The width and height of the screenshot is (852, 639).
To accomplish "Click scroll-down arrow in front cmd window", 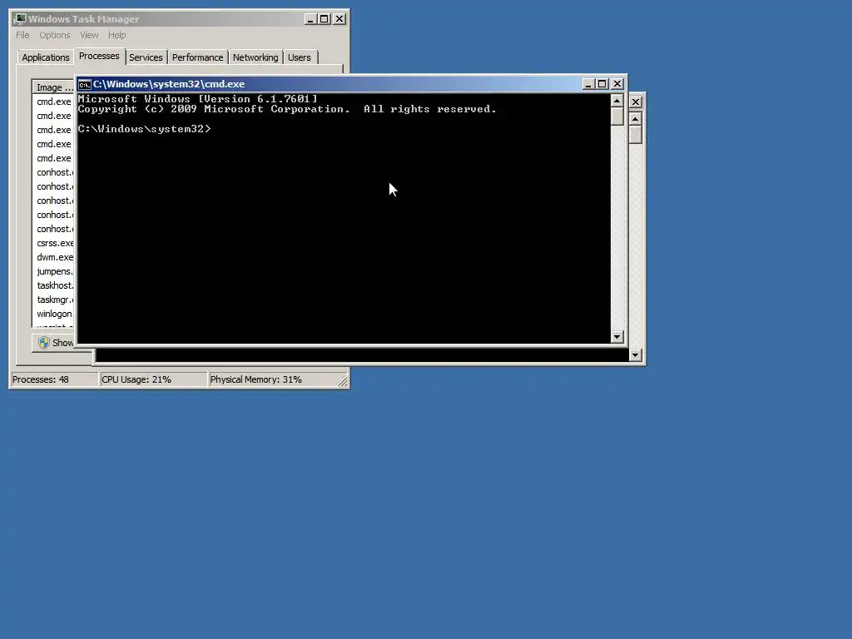I will tap(617, 337).
